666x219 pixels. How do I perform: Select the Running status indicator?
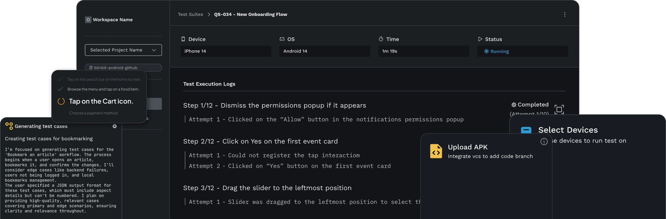[486, 51]
